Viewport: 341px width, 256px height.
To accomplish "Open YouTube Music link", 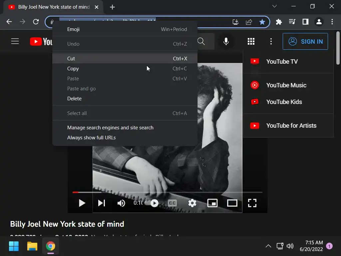I will (288, 85).
